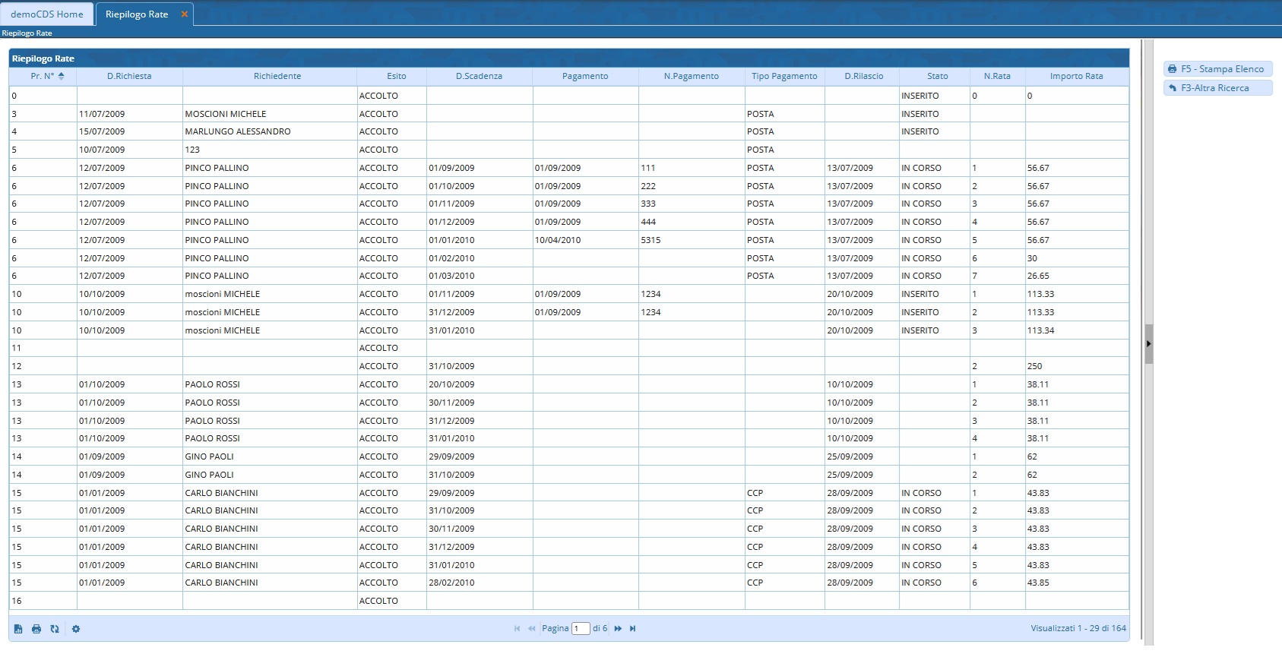The width and height of the screenshot is (1282, 657).
Task: Select the MARLUNGO ALESSANDRO row
Action: pos(237,131)
